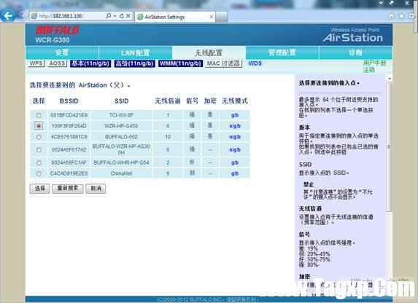The height and width of the screenshot is (303, 418).
Task: Click the 取消 cancel button
Action: click(96, 189)
